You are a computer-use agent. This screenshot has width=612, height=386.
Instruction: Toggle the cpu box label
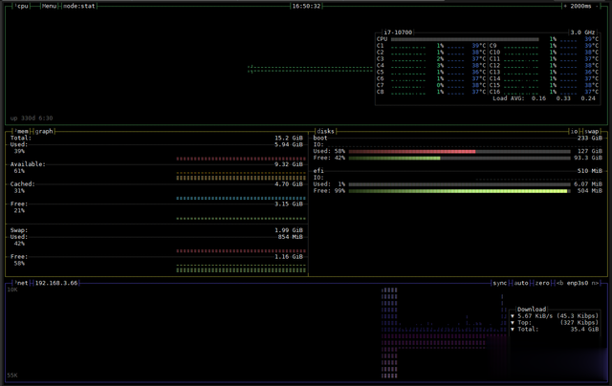22,7
